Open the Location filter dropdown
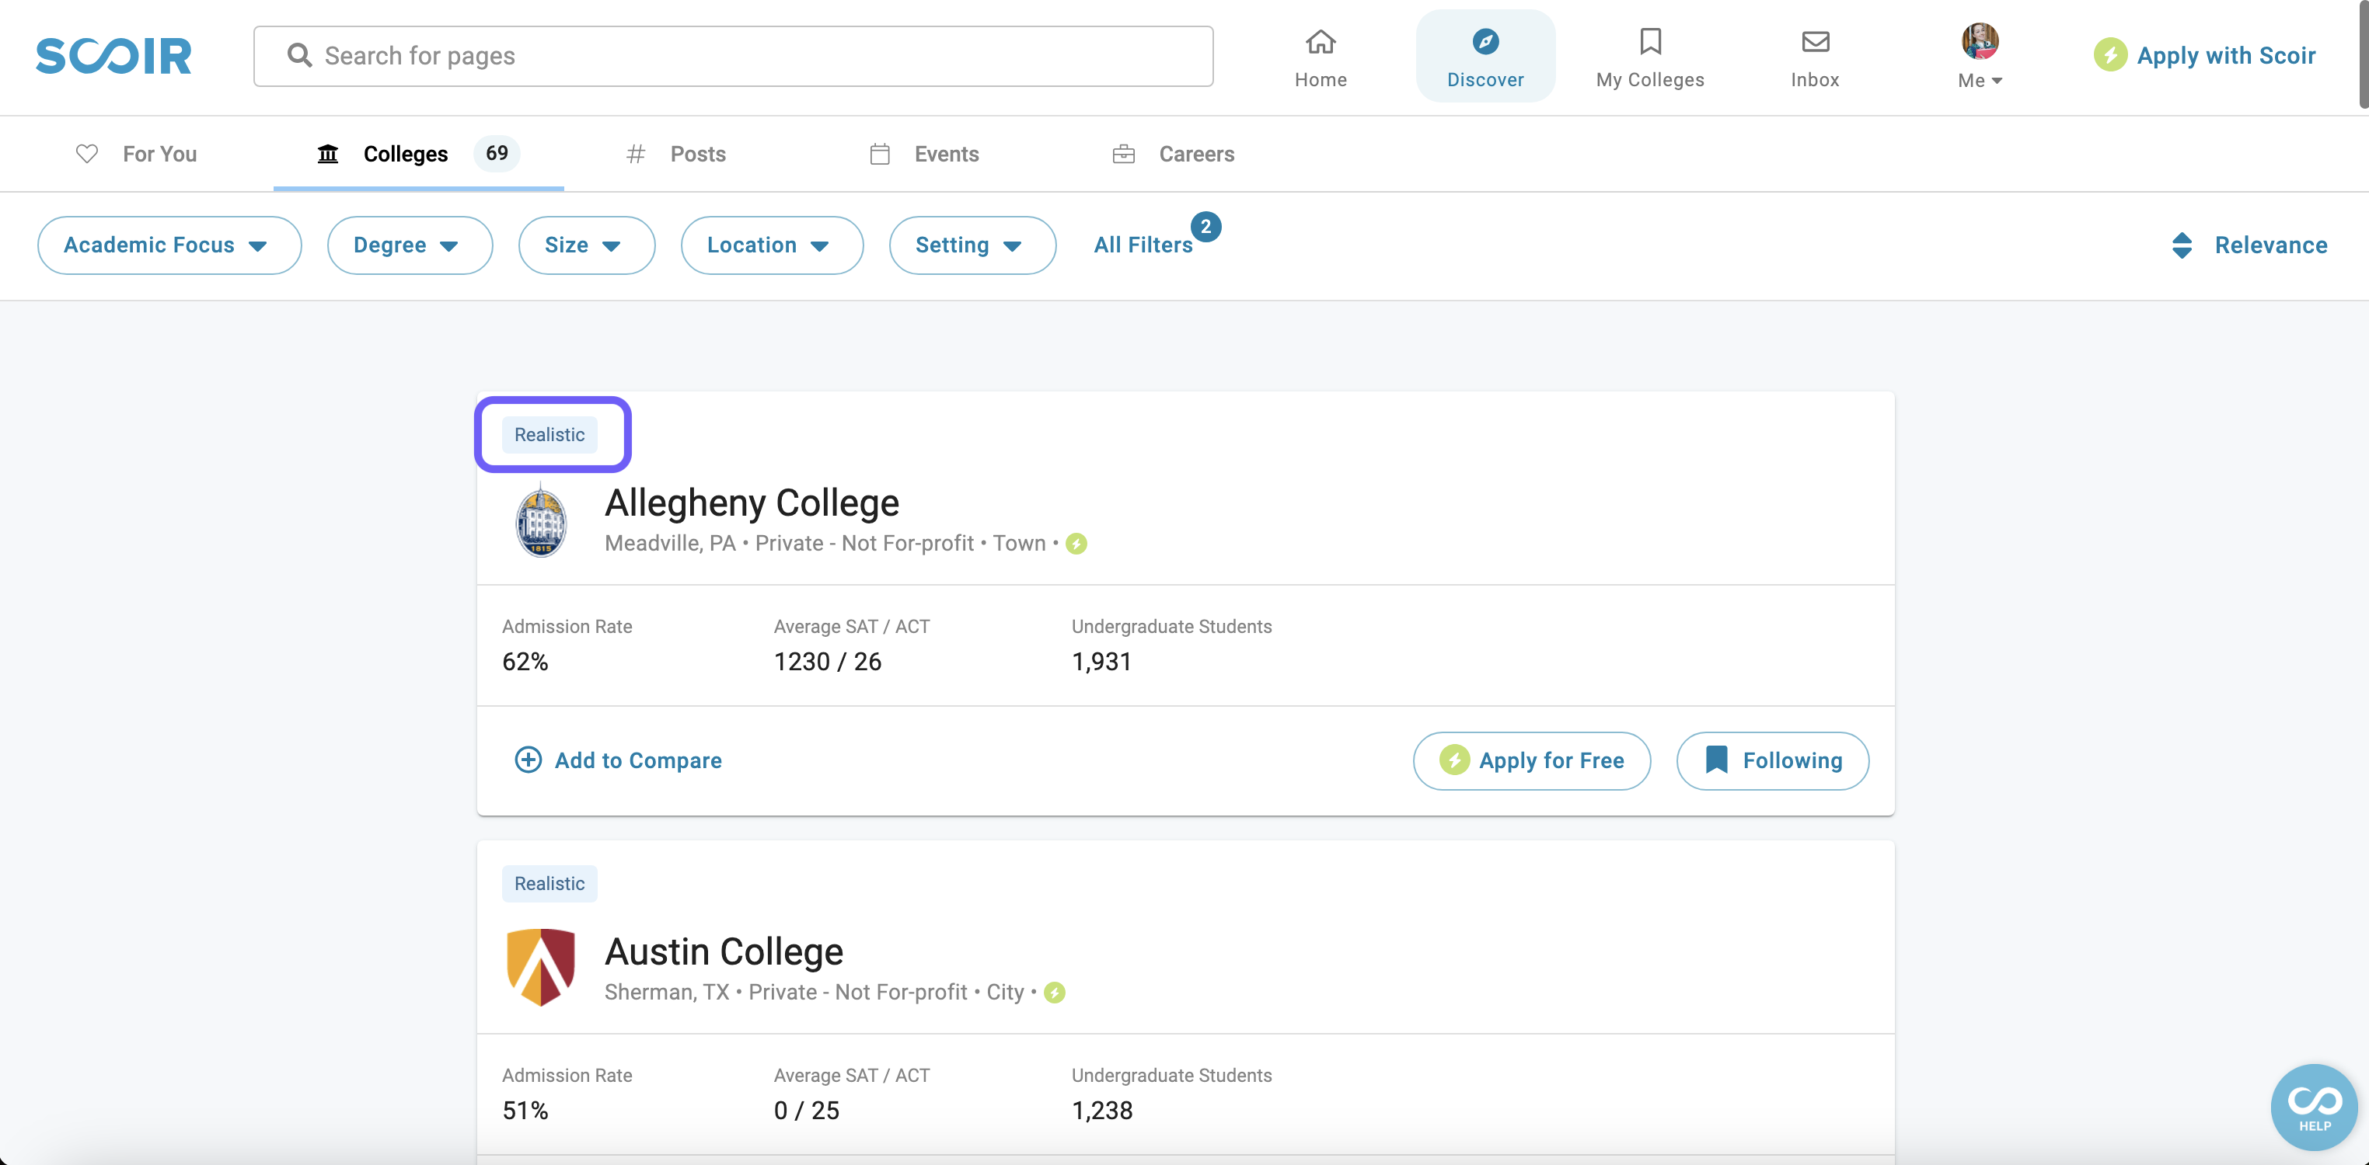Screen dimensions: 2369x1165 [x=772, y=245]
